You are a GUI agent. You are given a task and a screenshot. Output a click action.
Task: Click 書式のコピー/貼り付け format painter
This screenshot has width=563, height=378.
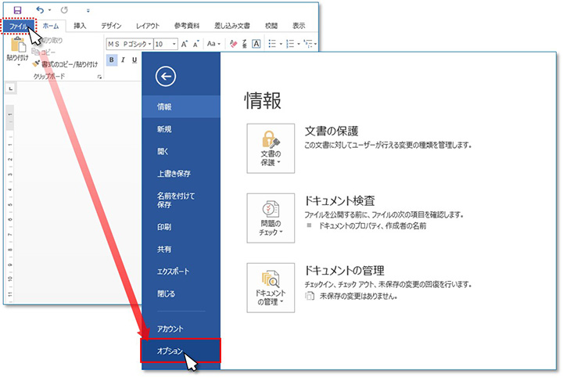(65, 64)
